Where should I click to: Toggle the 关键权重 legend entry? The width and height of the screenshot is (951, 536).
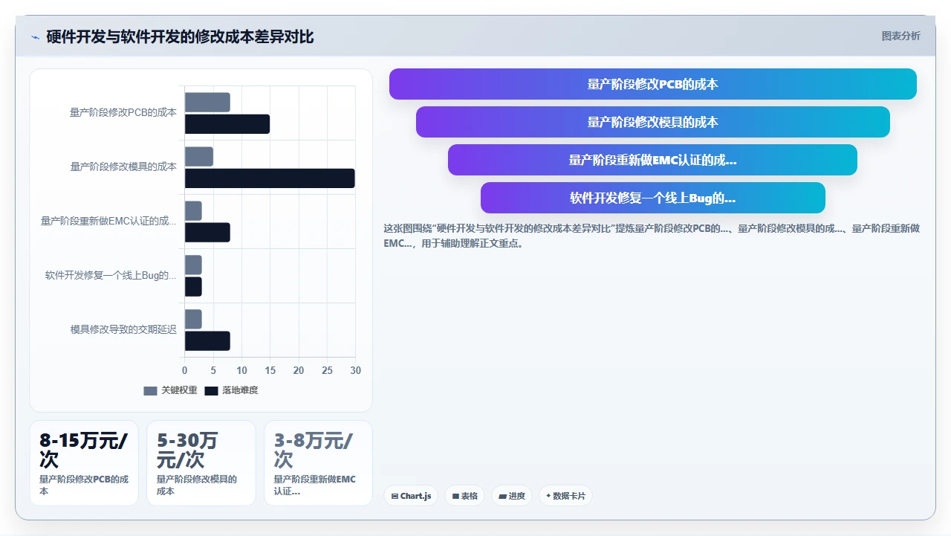click(x=171, y=390)
